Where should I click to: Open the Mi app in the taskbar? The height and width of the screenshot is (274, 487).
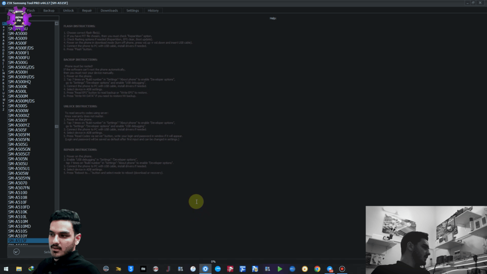click(143, 269)
